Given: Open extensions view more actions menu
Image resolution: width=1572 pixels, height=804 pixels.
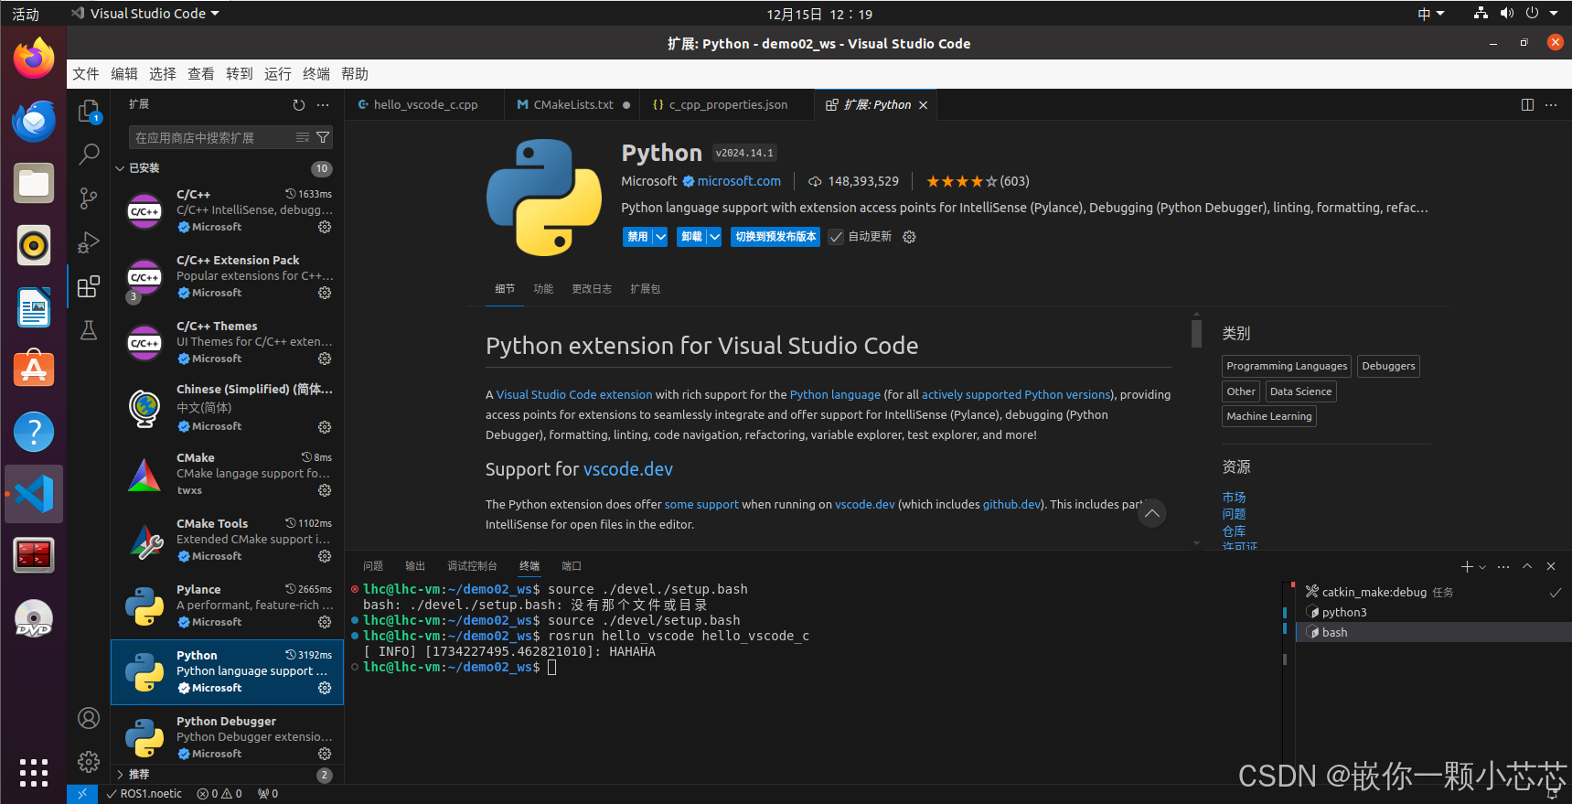Looking at the screenshot, I should pyautogui.click(x=323, y=105).
